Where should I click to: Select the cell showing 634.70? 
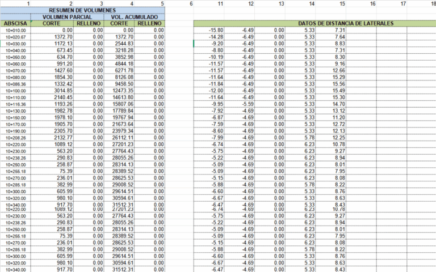52,57
